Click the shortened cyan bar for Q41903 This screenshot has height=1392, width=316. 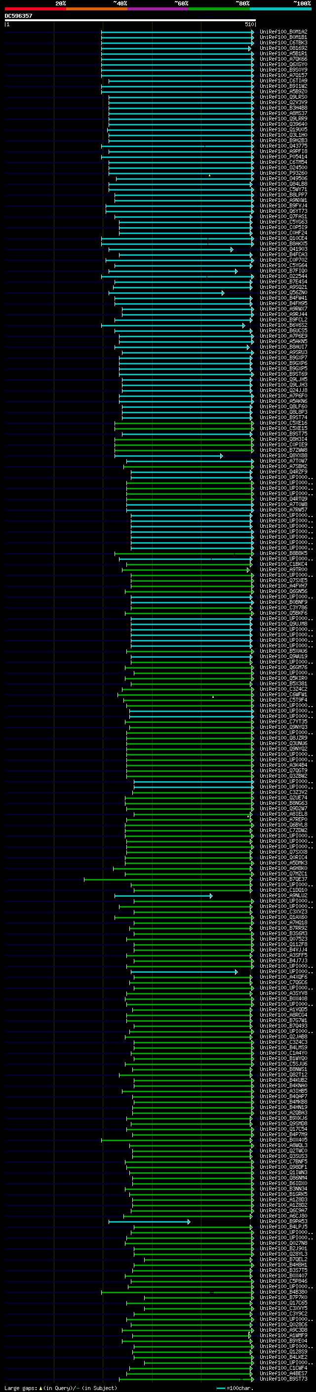tap(171, 250)
